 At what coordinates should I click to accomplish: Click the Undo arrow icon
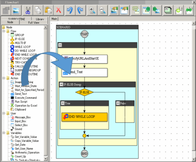(70, 10)
